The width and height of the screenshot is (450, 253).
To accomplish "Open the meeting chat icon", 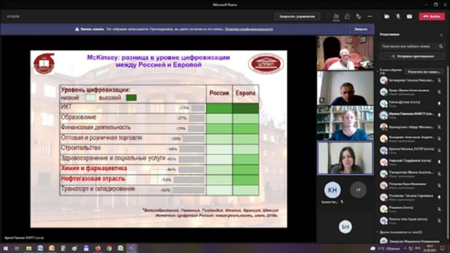I will (347, 17).
